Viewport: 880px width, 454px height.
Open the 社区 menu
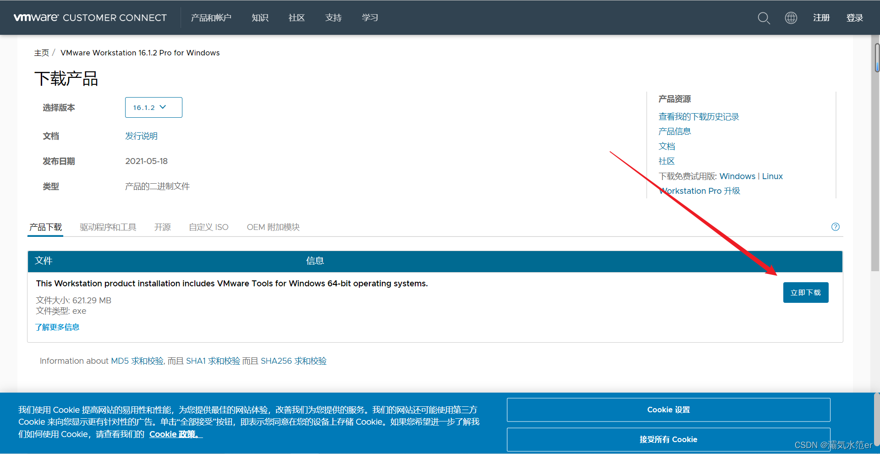pyautogui.click(x=297, y=18)
